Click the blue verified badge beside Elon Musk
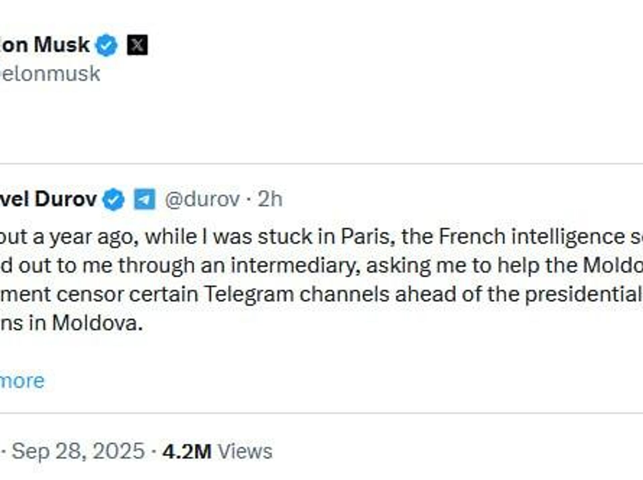The height and width of the screenshot is (480, 643). click(106, 45)
